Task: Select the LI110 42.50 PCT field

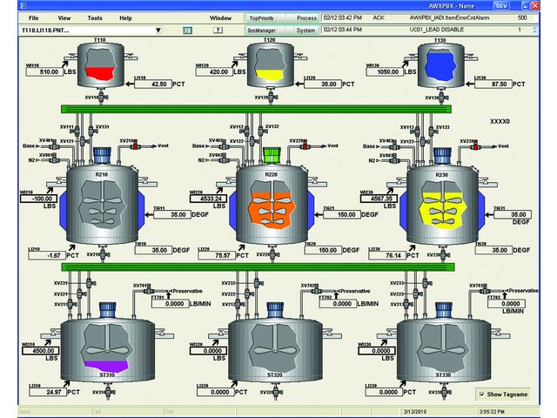Action: (153, 84)
